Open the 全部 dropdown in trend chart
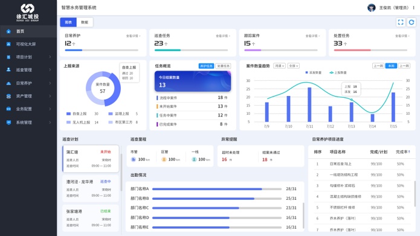Image resolution: width=420 pixels, height=236 pixels. (294, 66)
